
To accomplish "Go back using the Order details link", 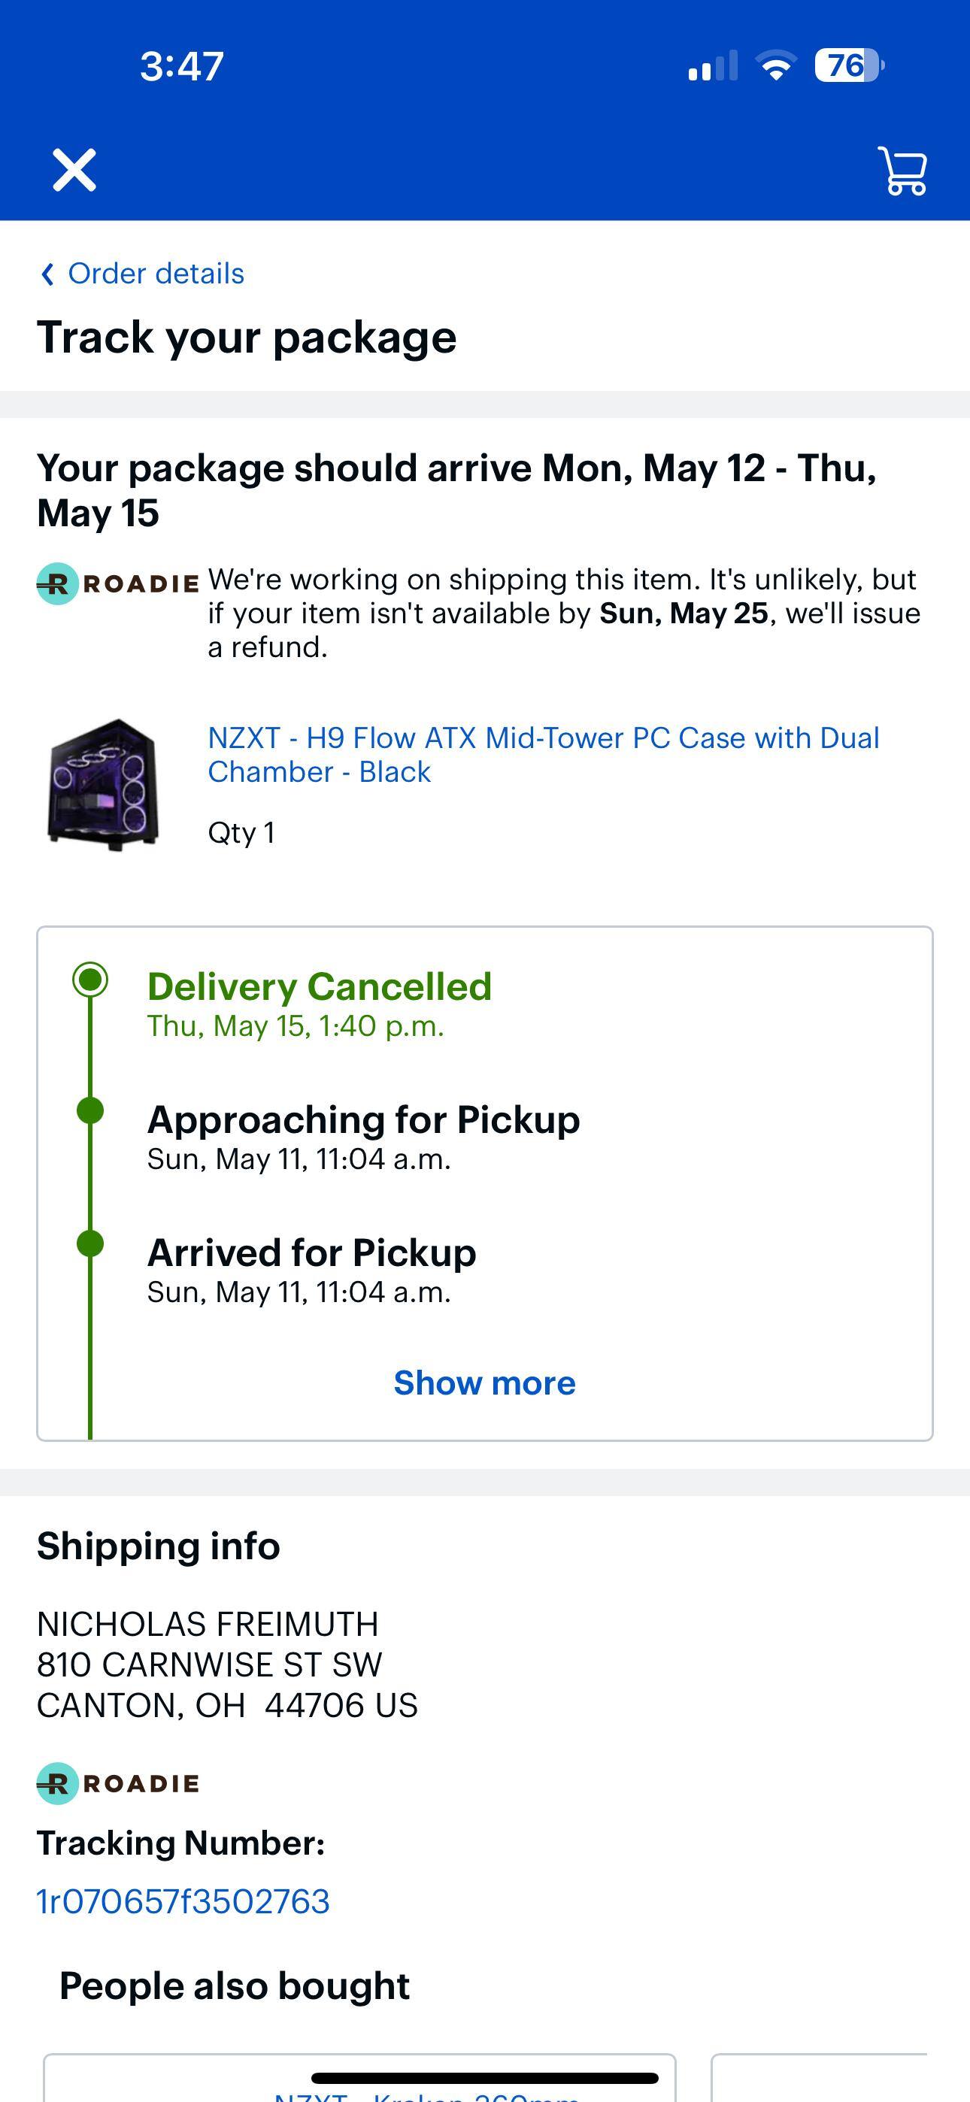I will point(155,273).
